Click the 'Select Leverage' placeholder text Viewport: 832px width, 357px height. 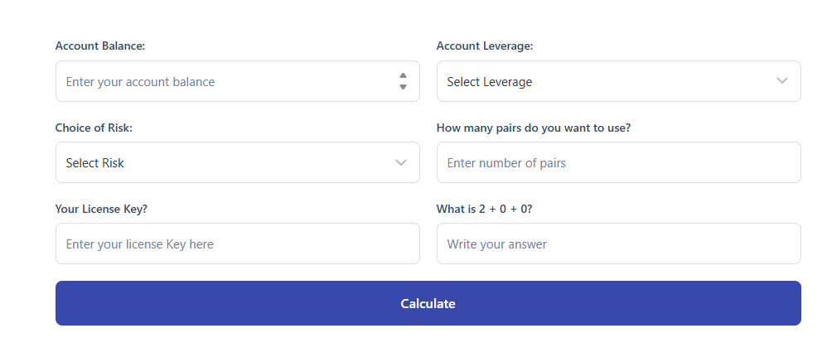tap(490, 82)
